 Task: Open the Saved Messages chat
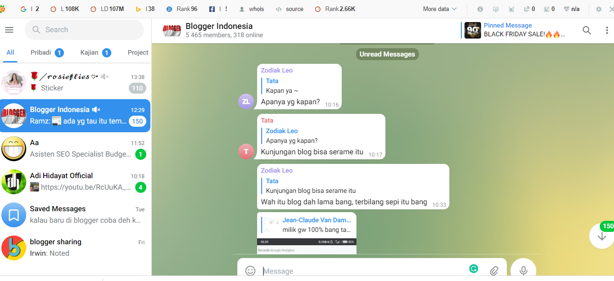click(x=76, y=215)
